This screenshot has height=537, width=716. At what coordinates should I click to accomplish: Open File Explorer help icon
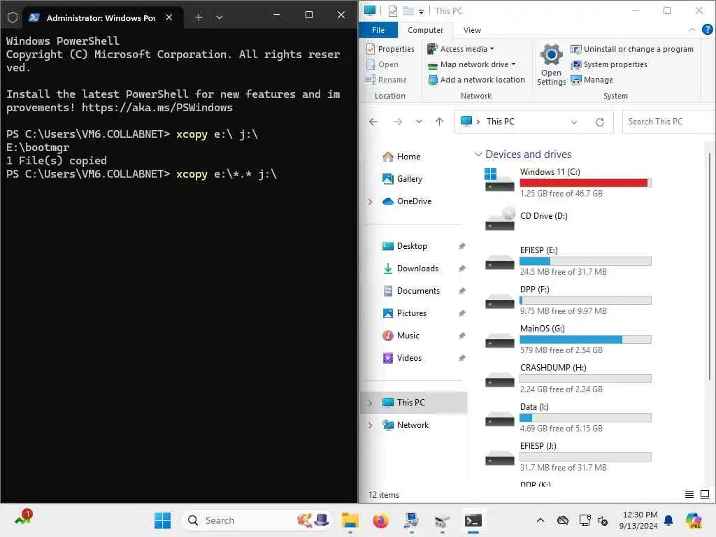(707, 29)
